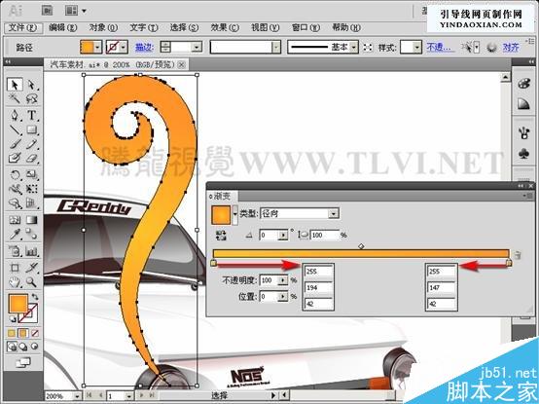Click the 对齐 align link

point(511,47)
